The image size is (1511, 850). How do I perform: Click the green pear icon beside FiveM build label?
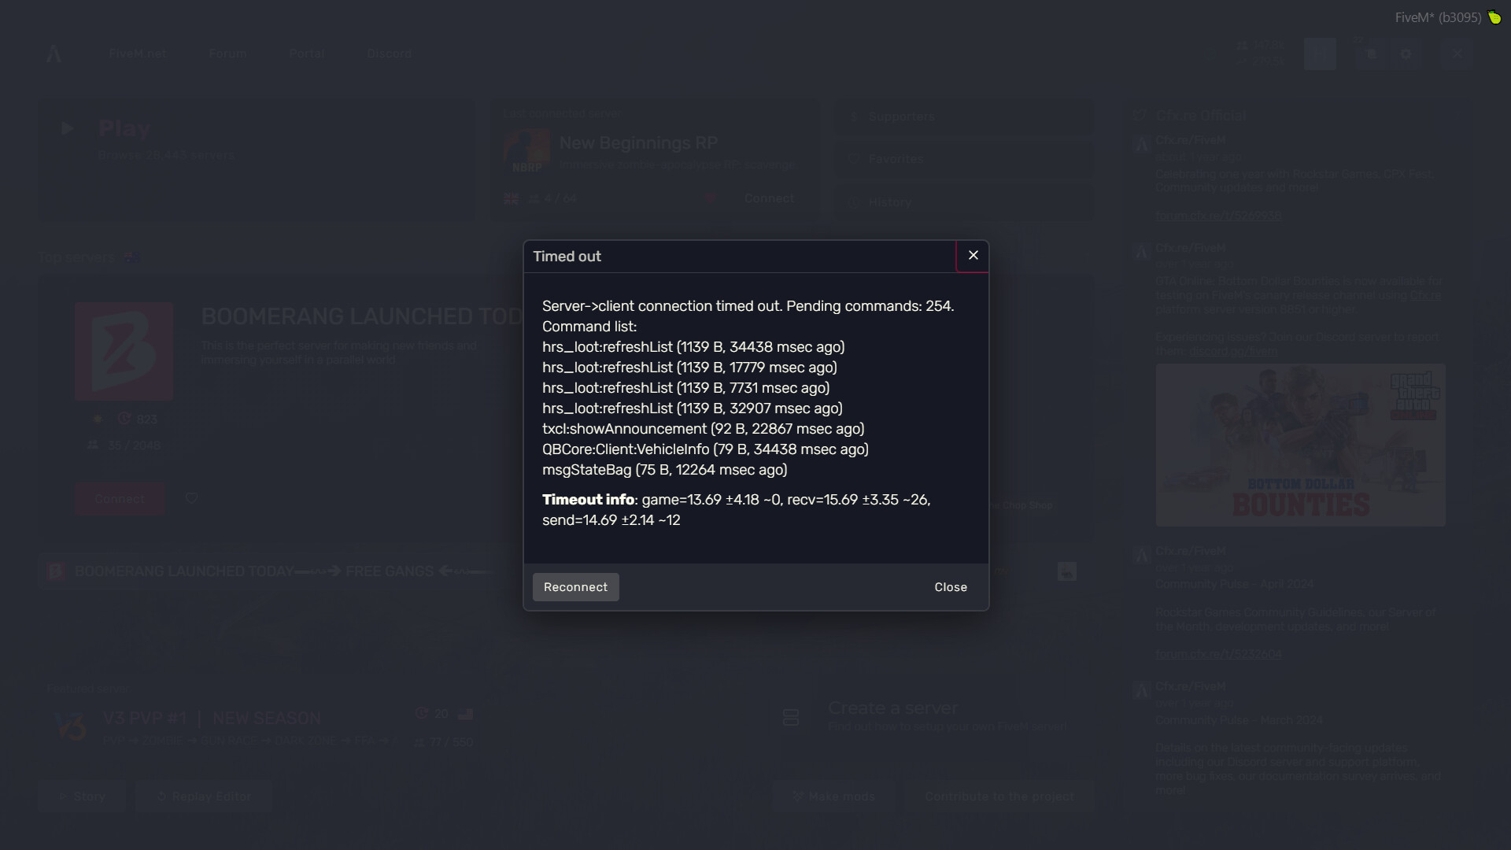coord(1494,17)
